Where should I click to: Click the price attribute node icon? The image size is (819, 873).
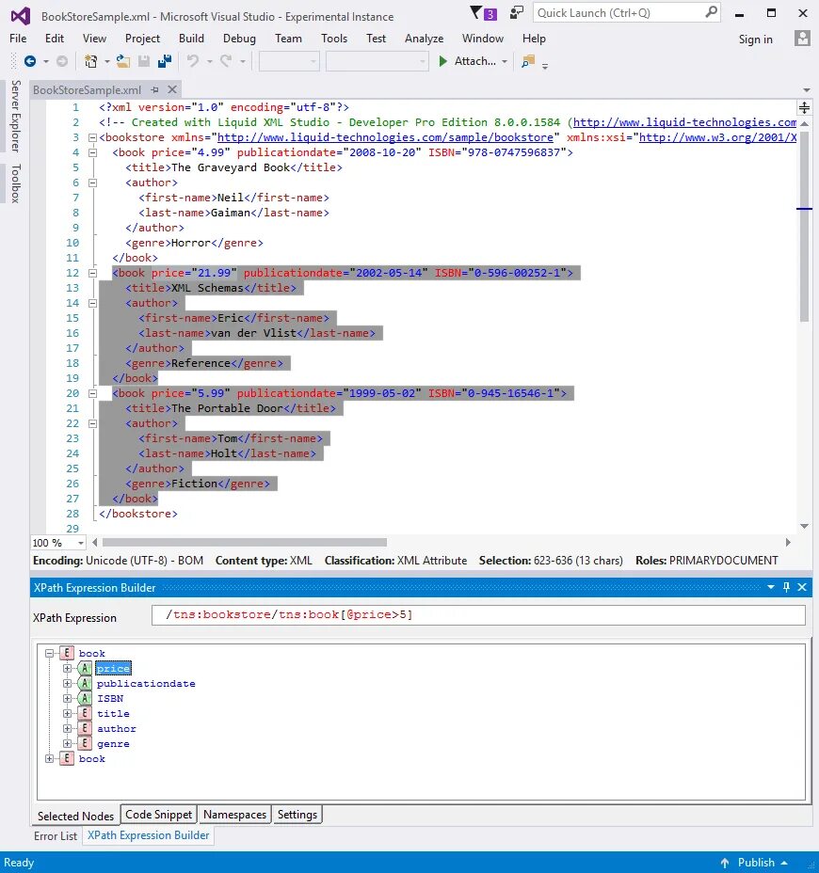point(84,668)
